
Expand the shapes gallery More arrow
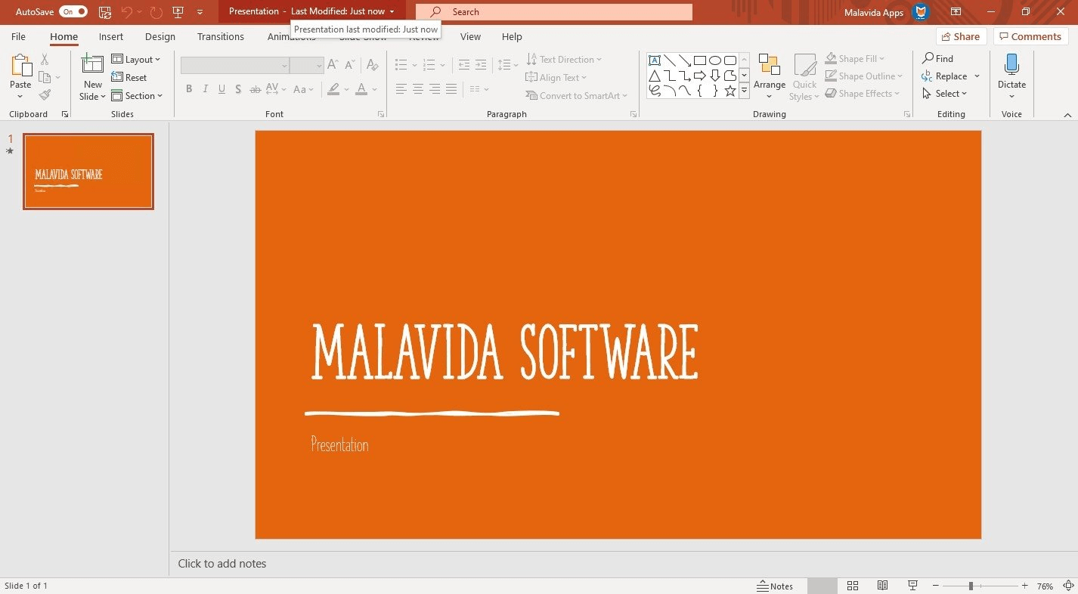[x=744, y=91]
